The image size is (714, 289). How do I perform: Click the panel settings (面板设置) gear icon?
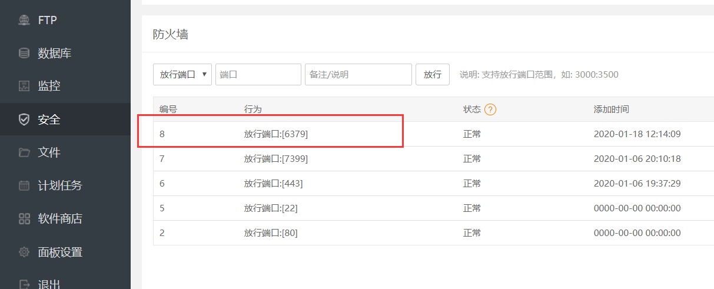pyautogui.click(x=24, y=252)
